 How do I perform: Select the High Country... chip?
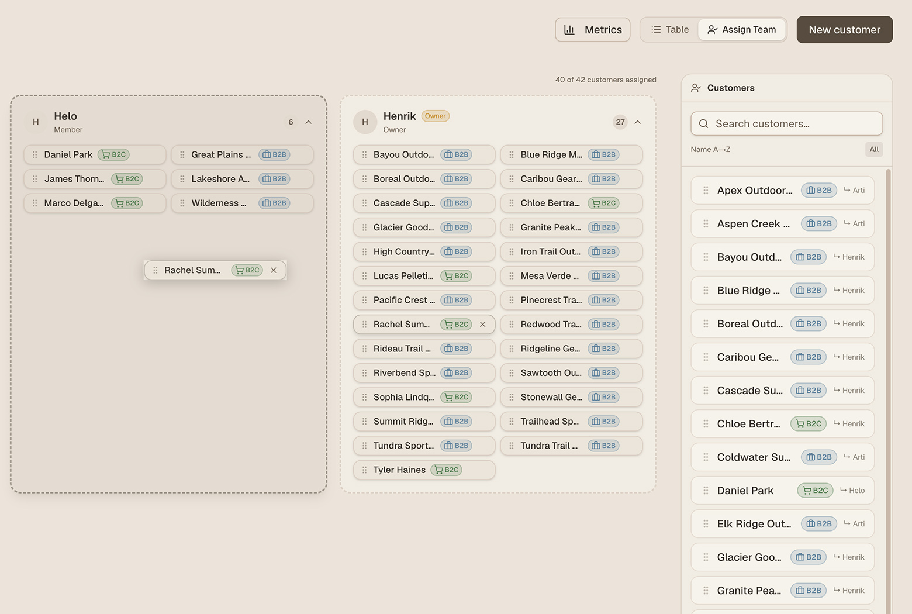point(424,252)
